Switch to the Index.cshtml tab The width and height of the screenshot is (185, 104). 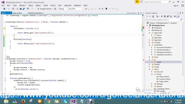click(x=17, y=13)
